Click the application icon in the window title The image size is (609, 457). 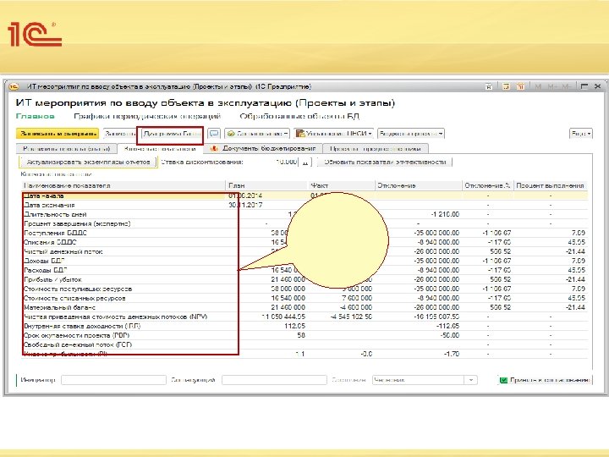coord(15,86)
